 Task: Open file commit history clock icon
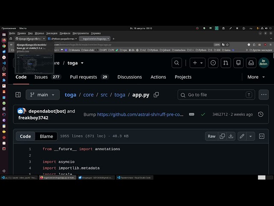(261, 115)
